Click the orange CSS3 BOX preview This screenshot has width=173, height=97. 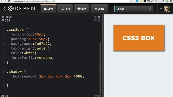click(139, 38)
